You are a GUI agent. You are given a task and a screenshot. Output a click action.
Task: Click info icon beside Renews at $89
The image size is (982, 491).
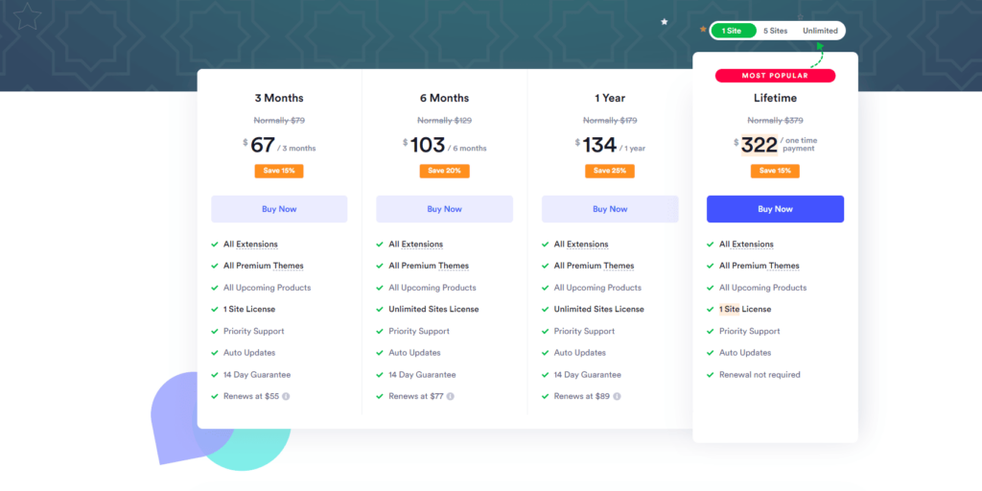pos(616,396)
